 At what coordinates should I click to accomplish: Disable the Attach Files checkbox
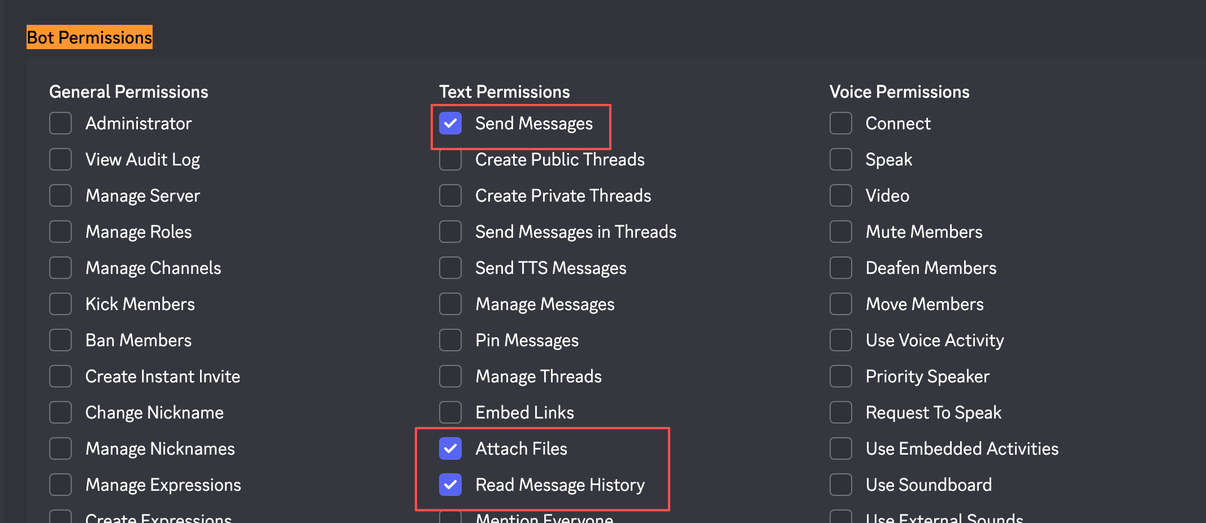pyautogui.click(x=450, y=448)
